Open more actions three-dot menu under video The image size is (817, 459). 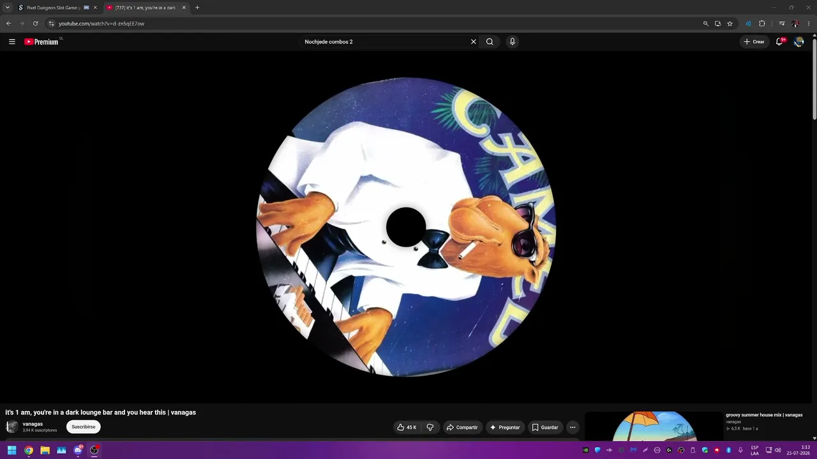tap(573, 427)
